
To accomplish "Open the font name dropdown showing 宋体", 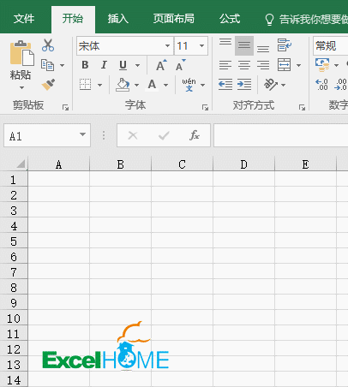I will pos(167,45).
